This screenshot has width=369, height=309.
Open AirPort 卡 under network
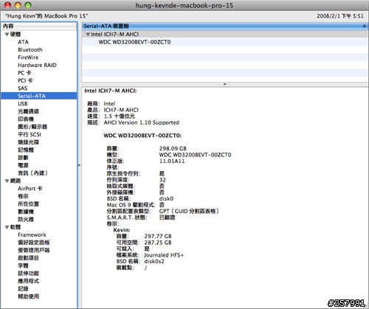(30, 189)
